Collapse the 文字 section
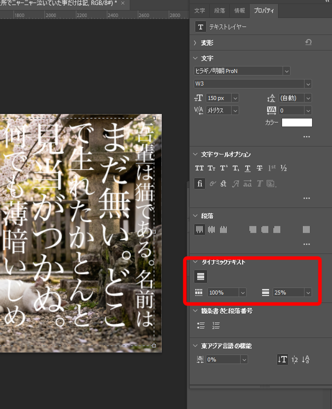This screenshot has width=332, height=409. (x=195, y=58)
